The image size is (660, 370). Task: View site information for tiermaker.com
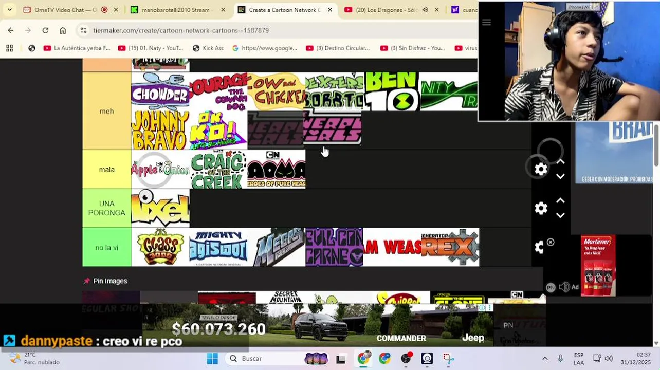[x=84, y=30]
